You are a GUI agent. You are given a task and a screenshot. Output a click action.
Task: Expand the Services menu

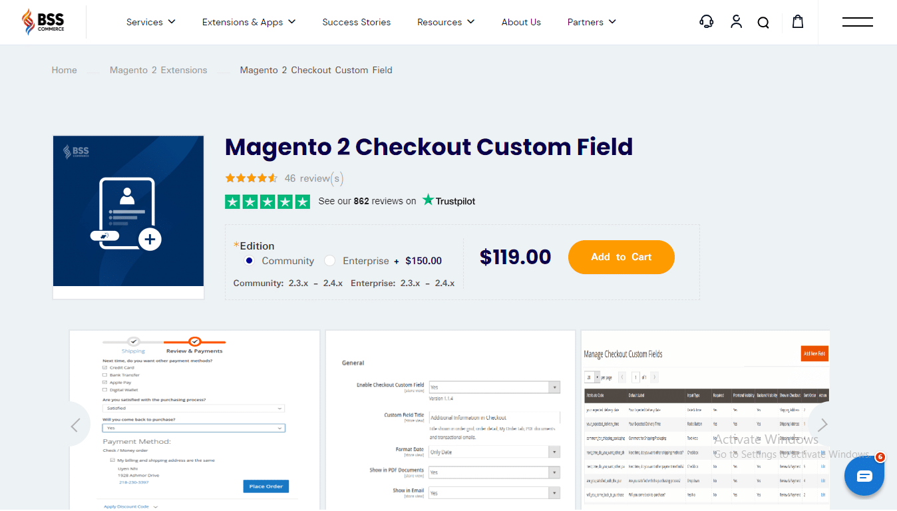(151, 22)
